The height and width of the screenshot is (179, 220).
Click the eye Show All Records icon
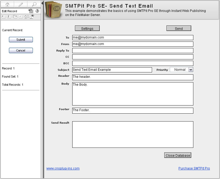pos(32,17)
